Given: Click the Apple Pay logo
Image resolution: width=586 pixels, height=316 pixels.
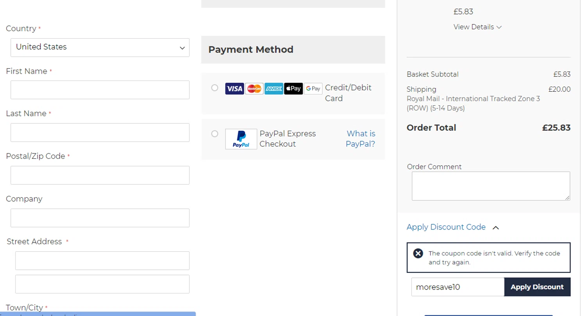Looking at the screenshot, I should pyautogui.click(x=293, y=89).
